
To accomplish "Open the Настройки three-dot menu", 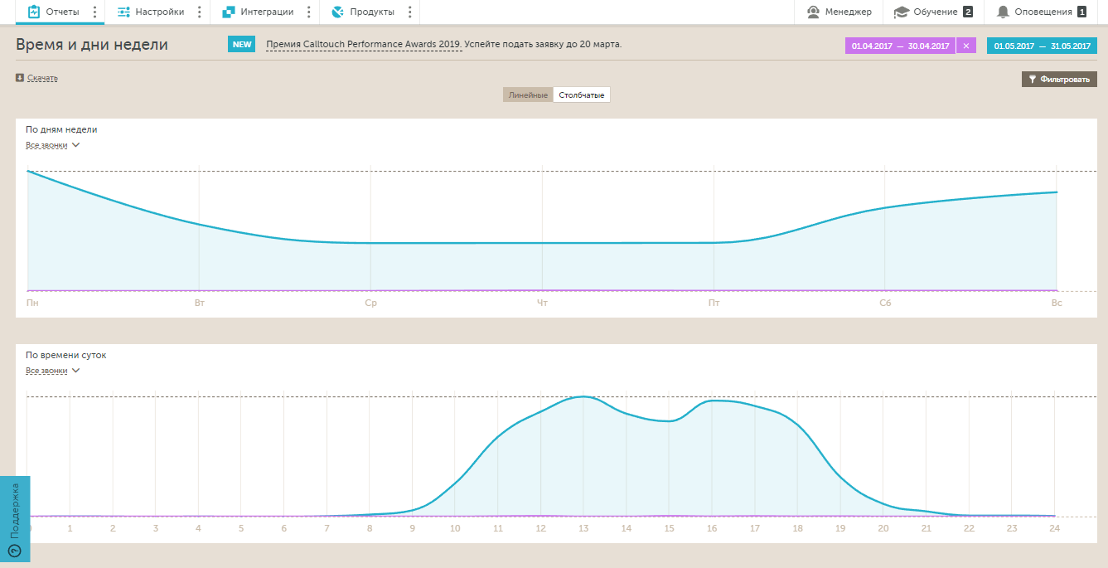I will (200, 12).
